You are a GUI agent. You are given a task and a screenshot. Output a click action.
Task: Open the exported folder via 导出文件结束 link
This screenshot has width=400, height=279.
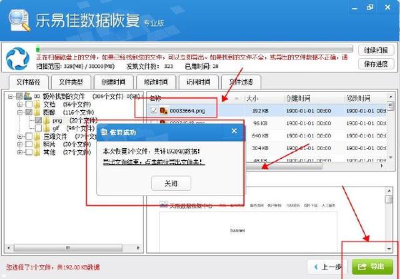click(153, 162)
